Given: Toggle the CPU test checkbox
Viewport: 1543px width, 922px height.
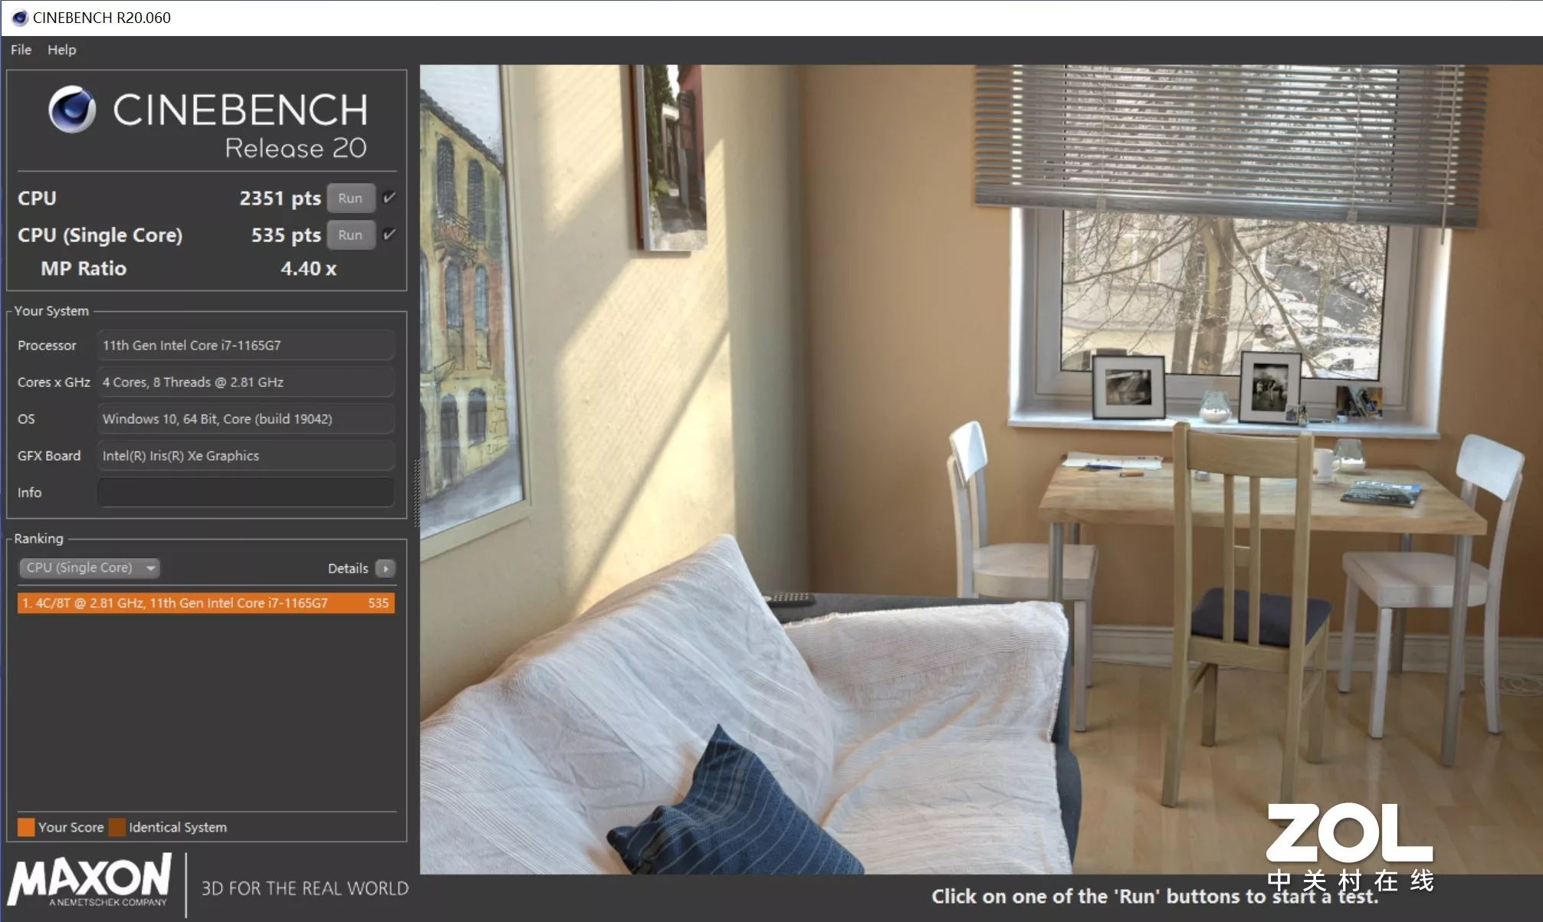Looking at the screenshot, I should pyautogui.click(x=389, y=198).
